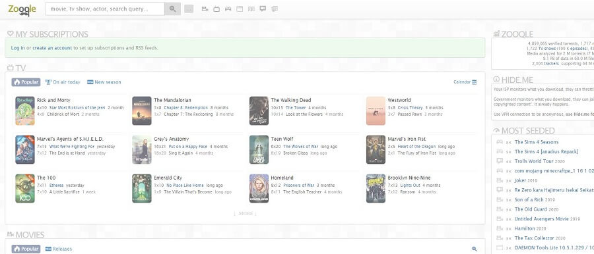Image resolution: width=594 pixels, height=254 pixels.
Task: Open speech-bubble category icon in header
Action: pyautogui.click(x=263, y=9)
